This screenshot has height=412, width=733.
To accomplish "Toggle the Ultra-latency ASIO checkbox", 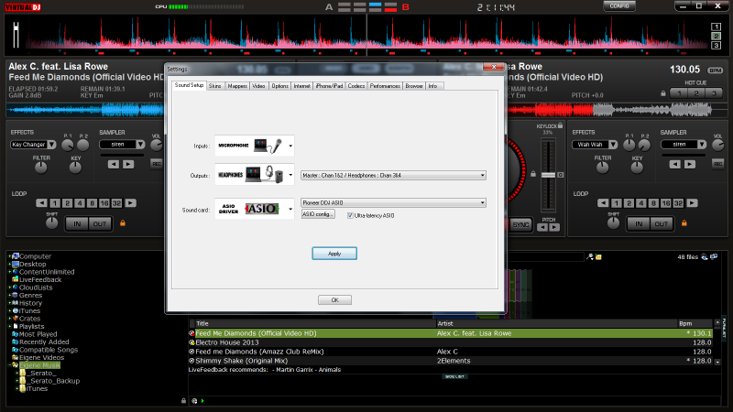I will point(349,214).
